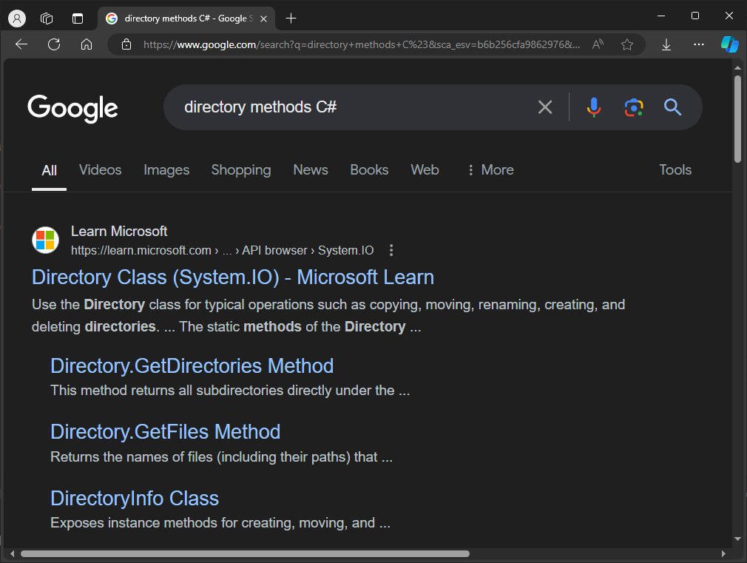Toggle the tab actions menu icon

pos(77,18)
